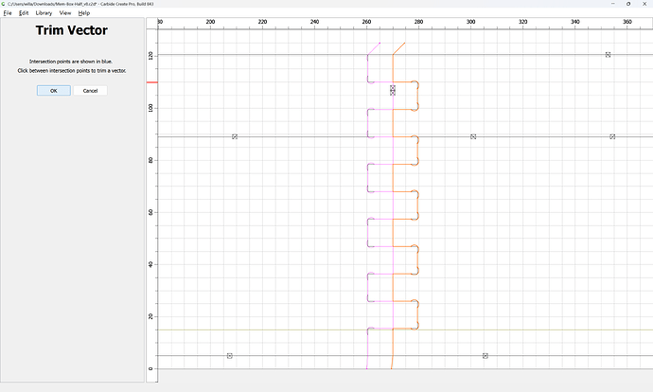The image size is (653, 392).
Task: Click the leftmost square marker on the middle horizontal line
Action: 235,136
